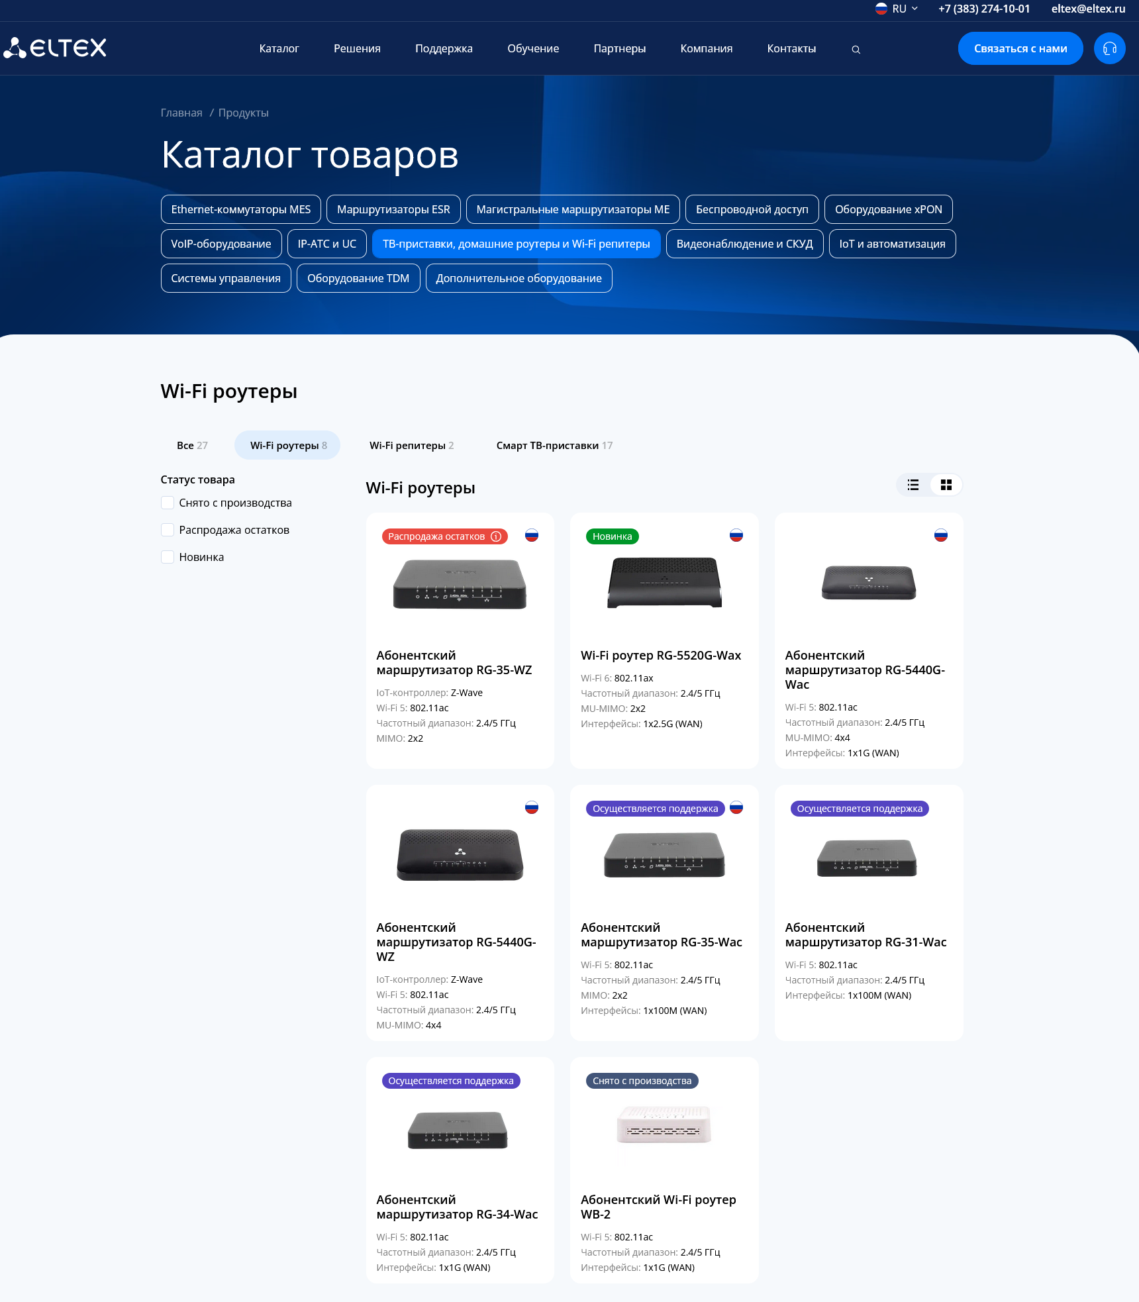Switch to grid view layout

click(x=946, y=485)
